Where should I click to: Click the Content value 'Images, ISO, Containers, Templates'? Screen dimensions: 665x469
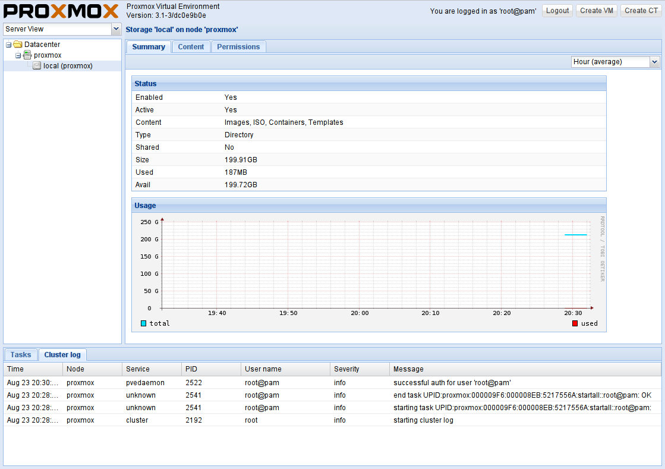(x=283, y=122)
